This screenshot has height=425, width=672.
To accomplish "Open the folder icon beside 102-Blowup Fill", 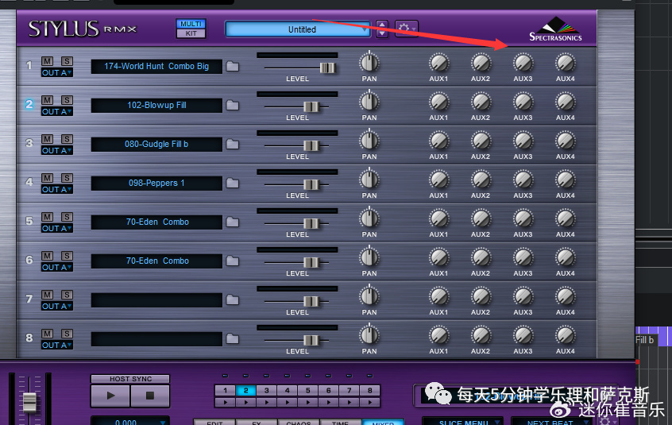I will (232, 106).
